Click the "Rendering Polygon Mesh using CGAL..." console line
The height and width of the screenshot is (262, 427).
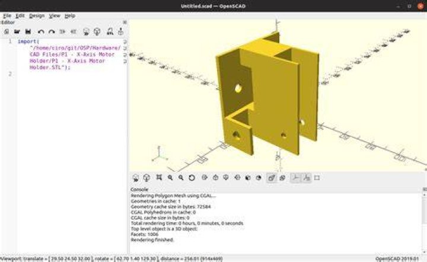click(173, 196)
